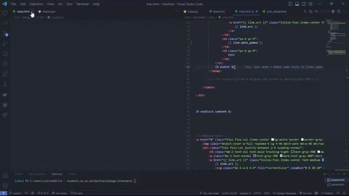Screen dimensions: 349x196
Task: Open the Go menu
Action: pos(61,4)
